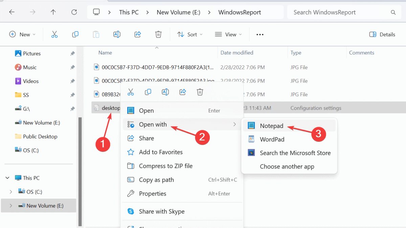
Task: Select the Rename icon in the toolbar
Action: click(117, 34)
